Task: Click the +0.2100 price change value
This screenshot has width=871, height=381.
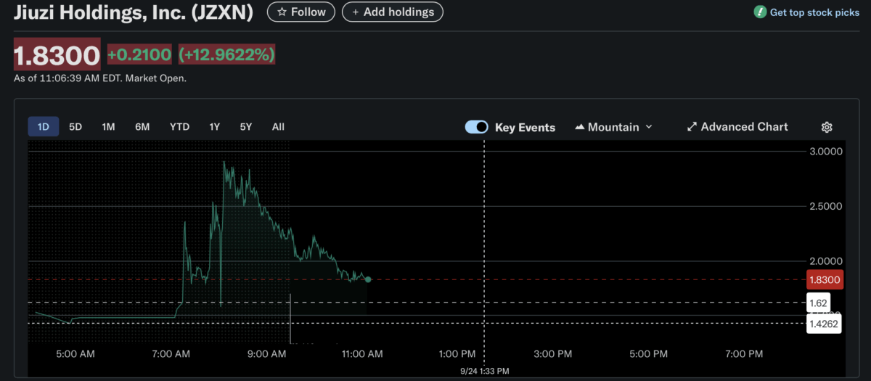Action: click(139, 54)
